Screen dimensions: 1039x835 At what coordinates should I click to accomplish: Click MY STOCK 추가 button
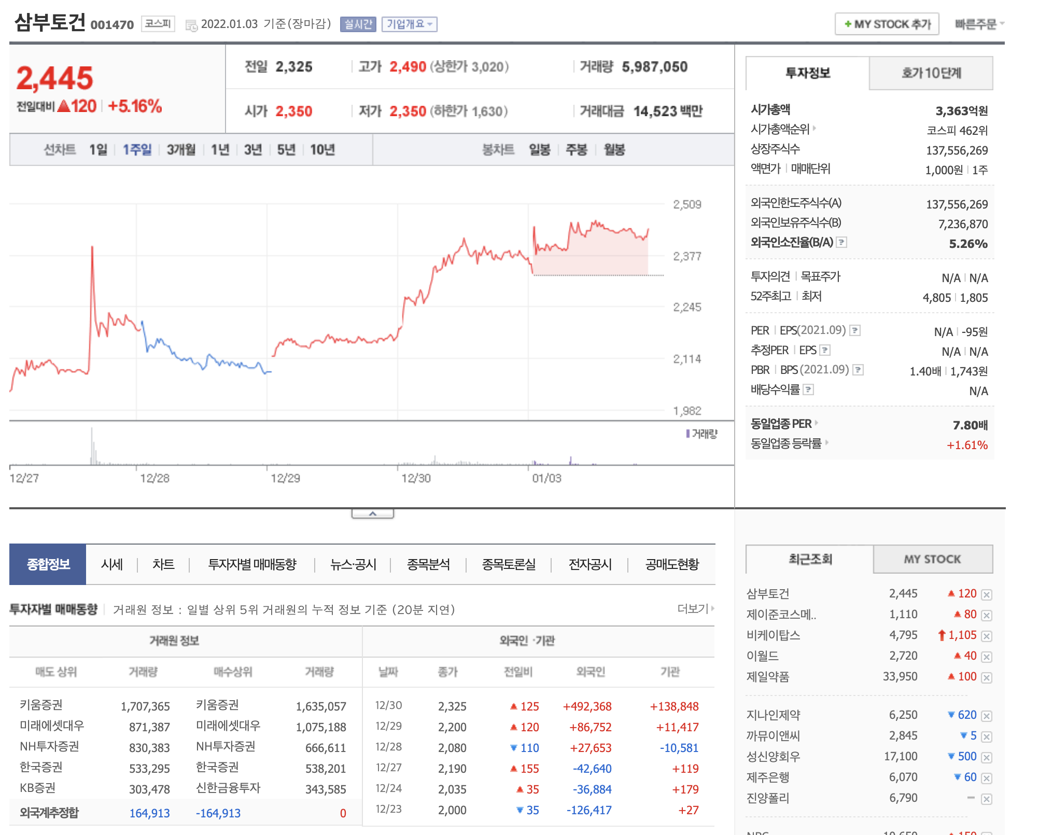pos(887,24)
